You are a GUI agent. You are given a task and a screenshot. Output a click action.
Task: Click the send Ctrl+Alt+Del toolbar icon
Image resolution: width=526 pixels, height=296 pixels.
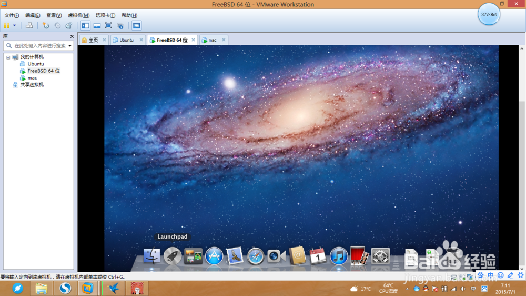(x=29, y=25)
